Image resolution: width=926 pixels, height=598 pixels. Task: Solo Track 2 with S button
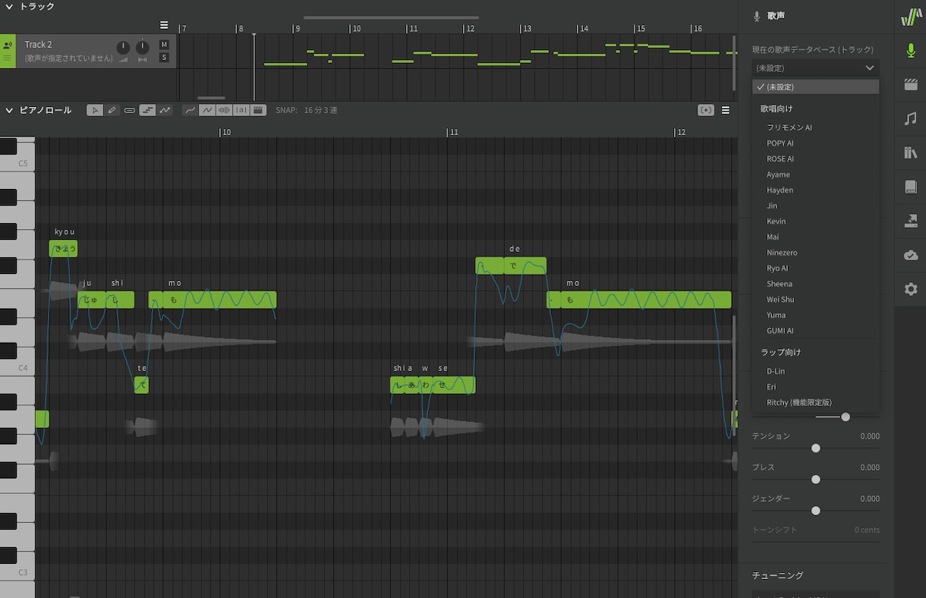tap(164, 58)
